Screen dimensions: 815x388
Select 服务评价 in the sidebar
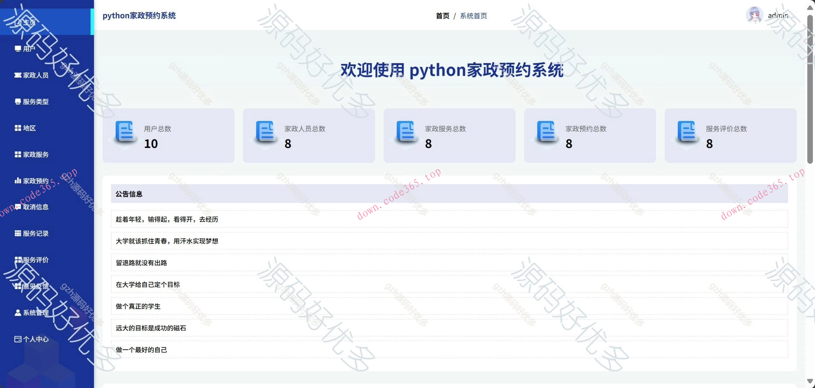point(47,260)
